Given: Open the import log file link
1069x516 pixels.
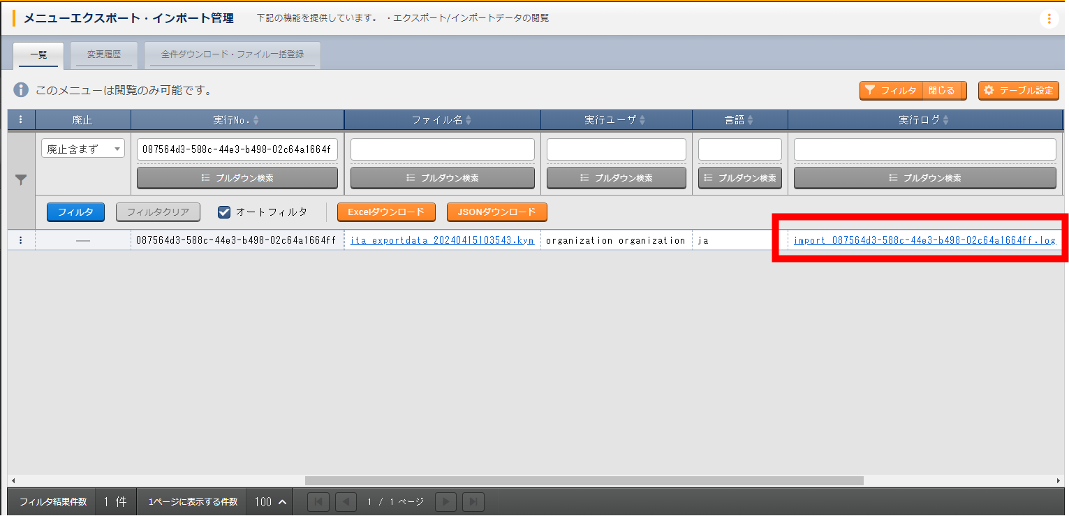Looking at the screenshot, I should coord(924,240).
